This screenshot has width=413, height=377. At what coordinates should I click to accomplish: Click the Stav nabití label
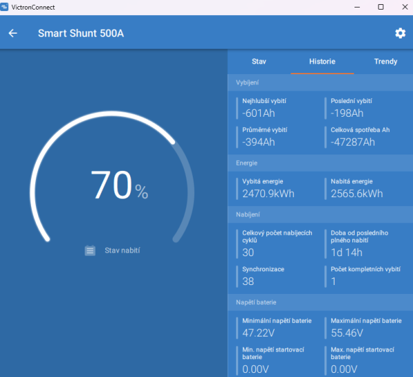tap(123, 251)
